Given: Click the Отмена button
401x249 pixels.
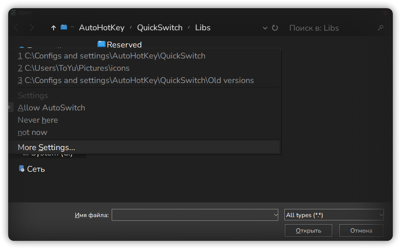Looking at the screenshot, I should [361, 231].
